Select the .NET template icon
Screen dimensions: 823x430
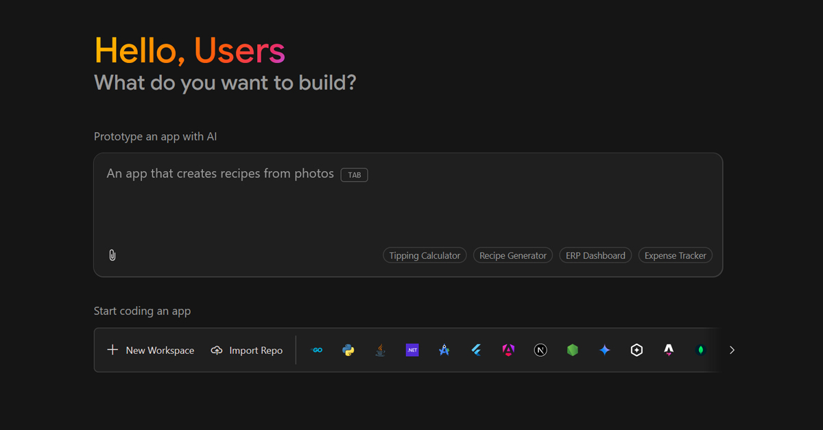[412, 350]
